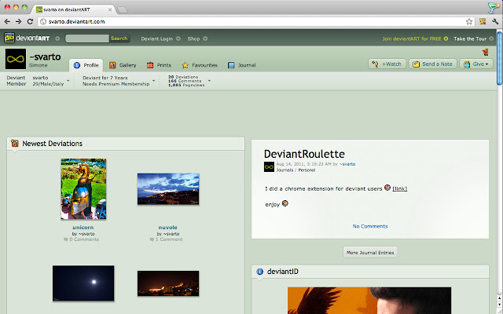
Task: Switch to the Profile tab
Action: click(86, 65)
